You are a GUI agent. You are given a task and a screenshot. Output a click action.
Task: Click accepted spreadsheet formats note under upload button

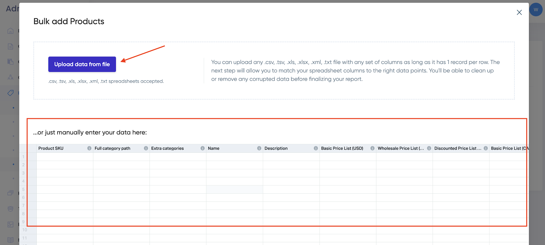click(106, 81)
